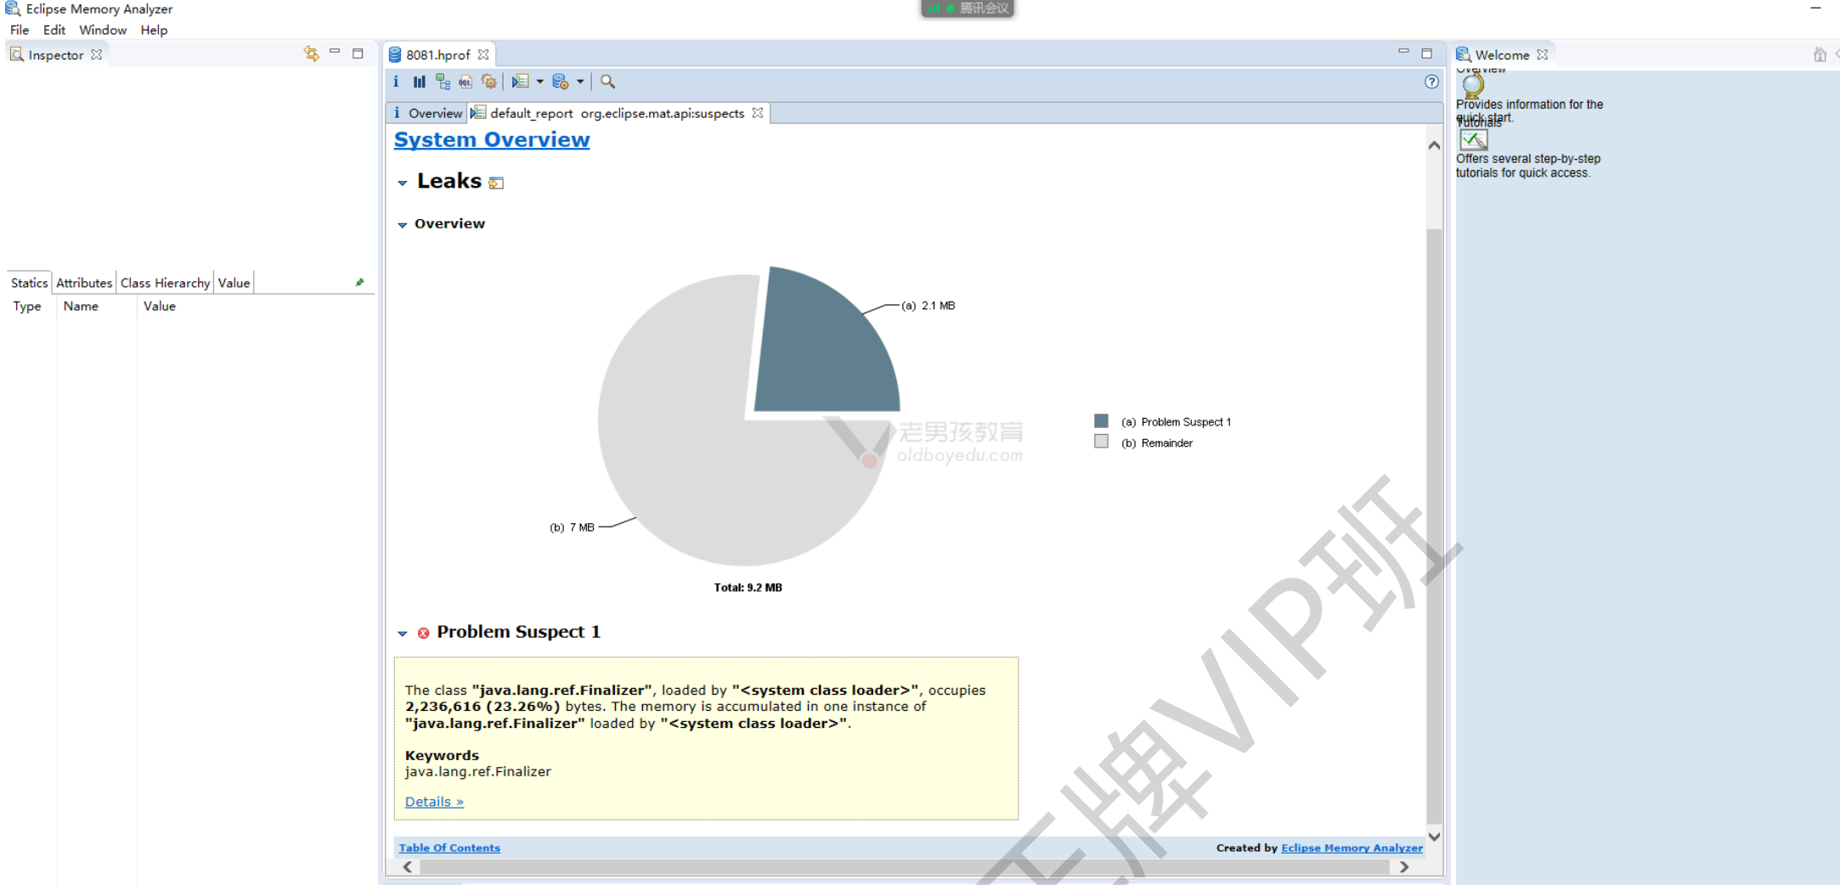The image size is (1840, 885).
Task: Click the red error icon of Problem Suspect 1
Action: [x=423, y=633]
